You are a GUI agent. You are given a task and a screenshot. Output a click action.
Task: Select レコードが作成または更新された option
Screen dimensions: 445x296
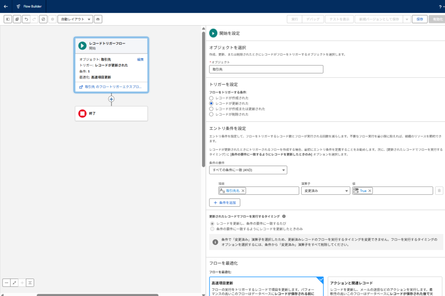(x=211, y=109)
